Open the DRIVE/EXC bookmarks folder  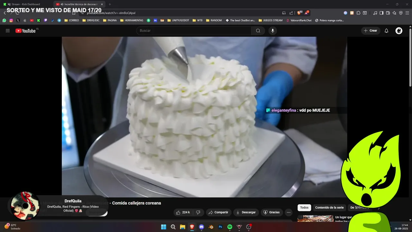point(91,20)
